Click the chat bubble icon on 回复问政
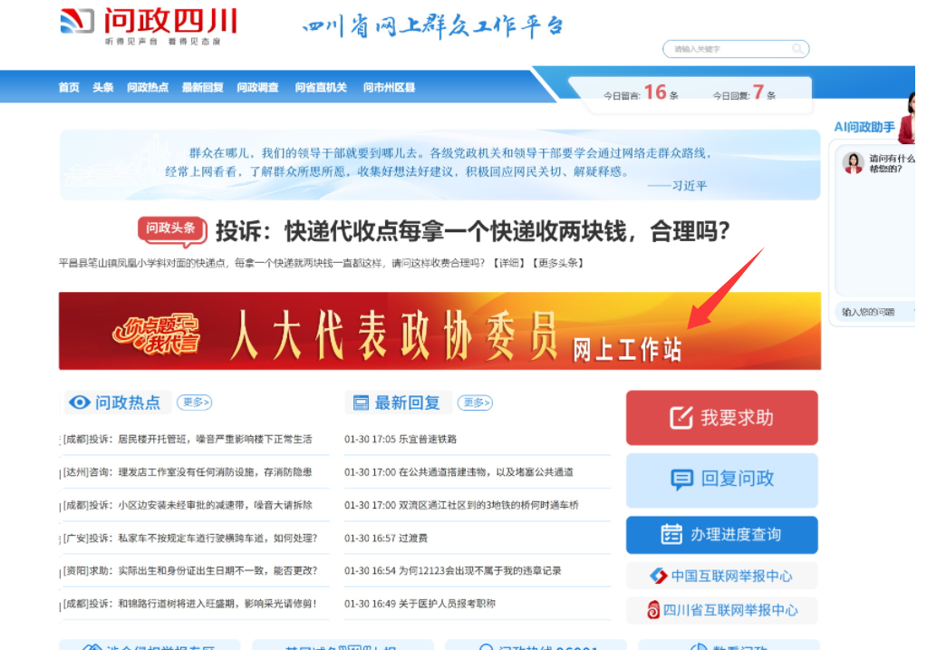927x650 pixels. 681,480
